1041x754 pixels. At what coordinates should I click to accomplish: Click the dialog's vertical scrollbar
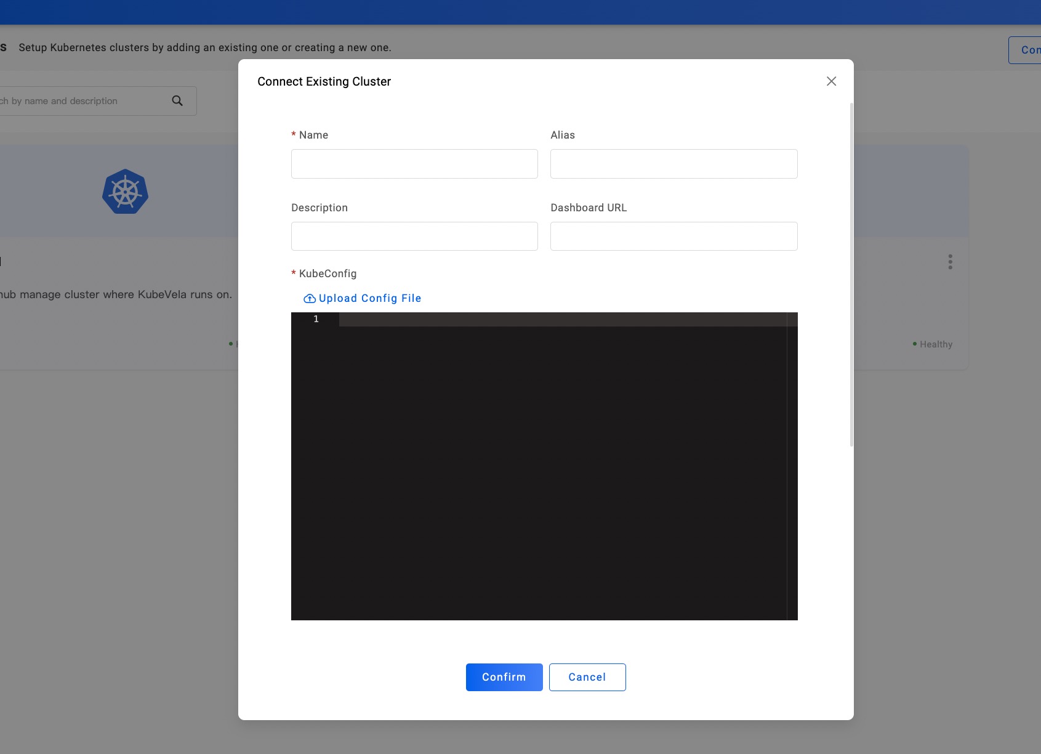point(851,274)
